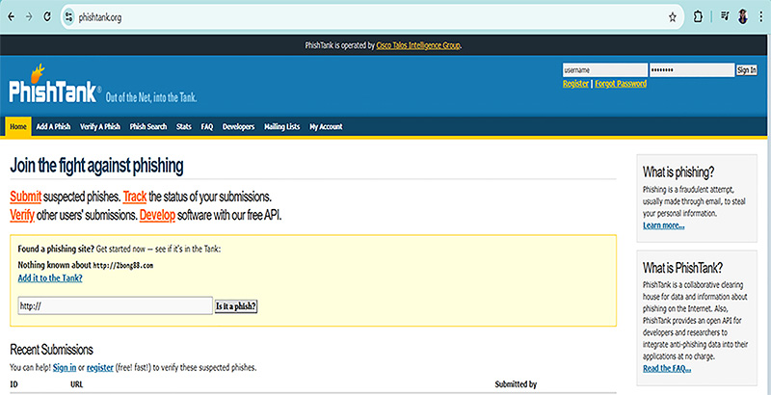The height and width of the screenshot is (395, 771).
Task: Click Add it to the Tank link
Action: [50, 278]
